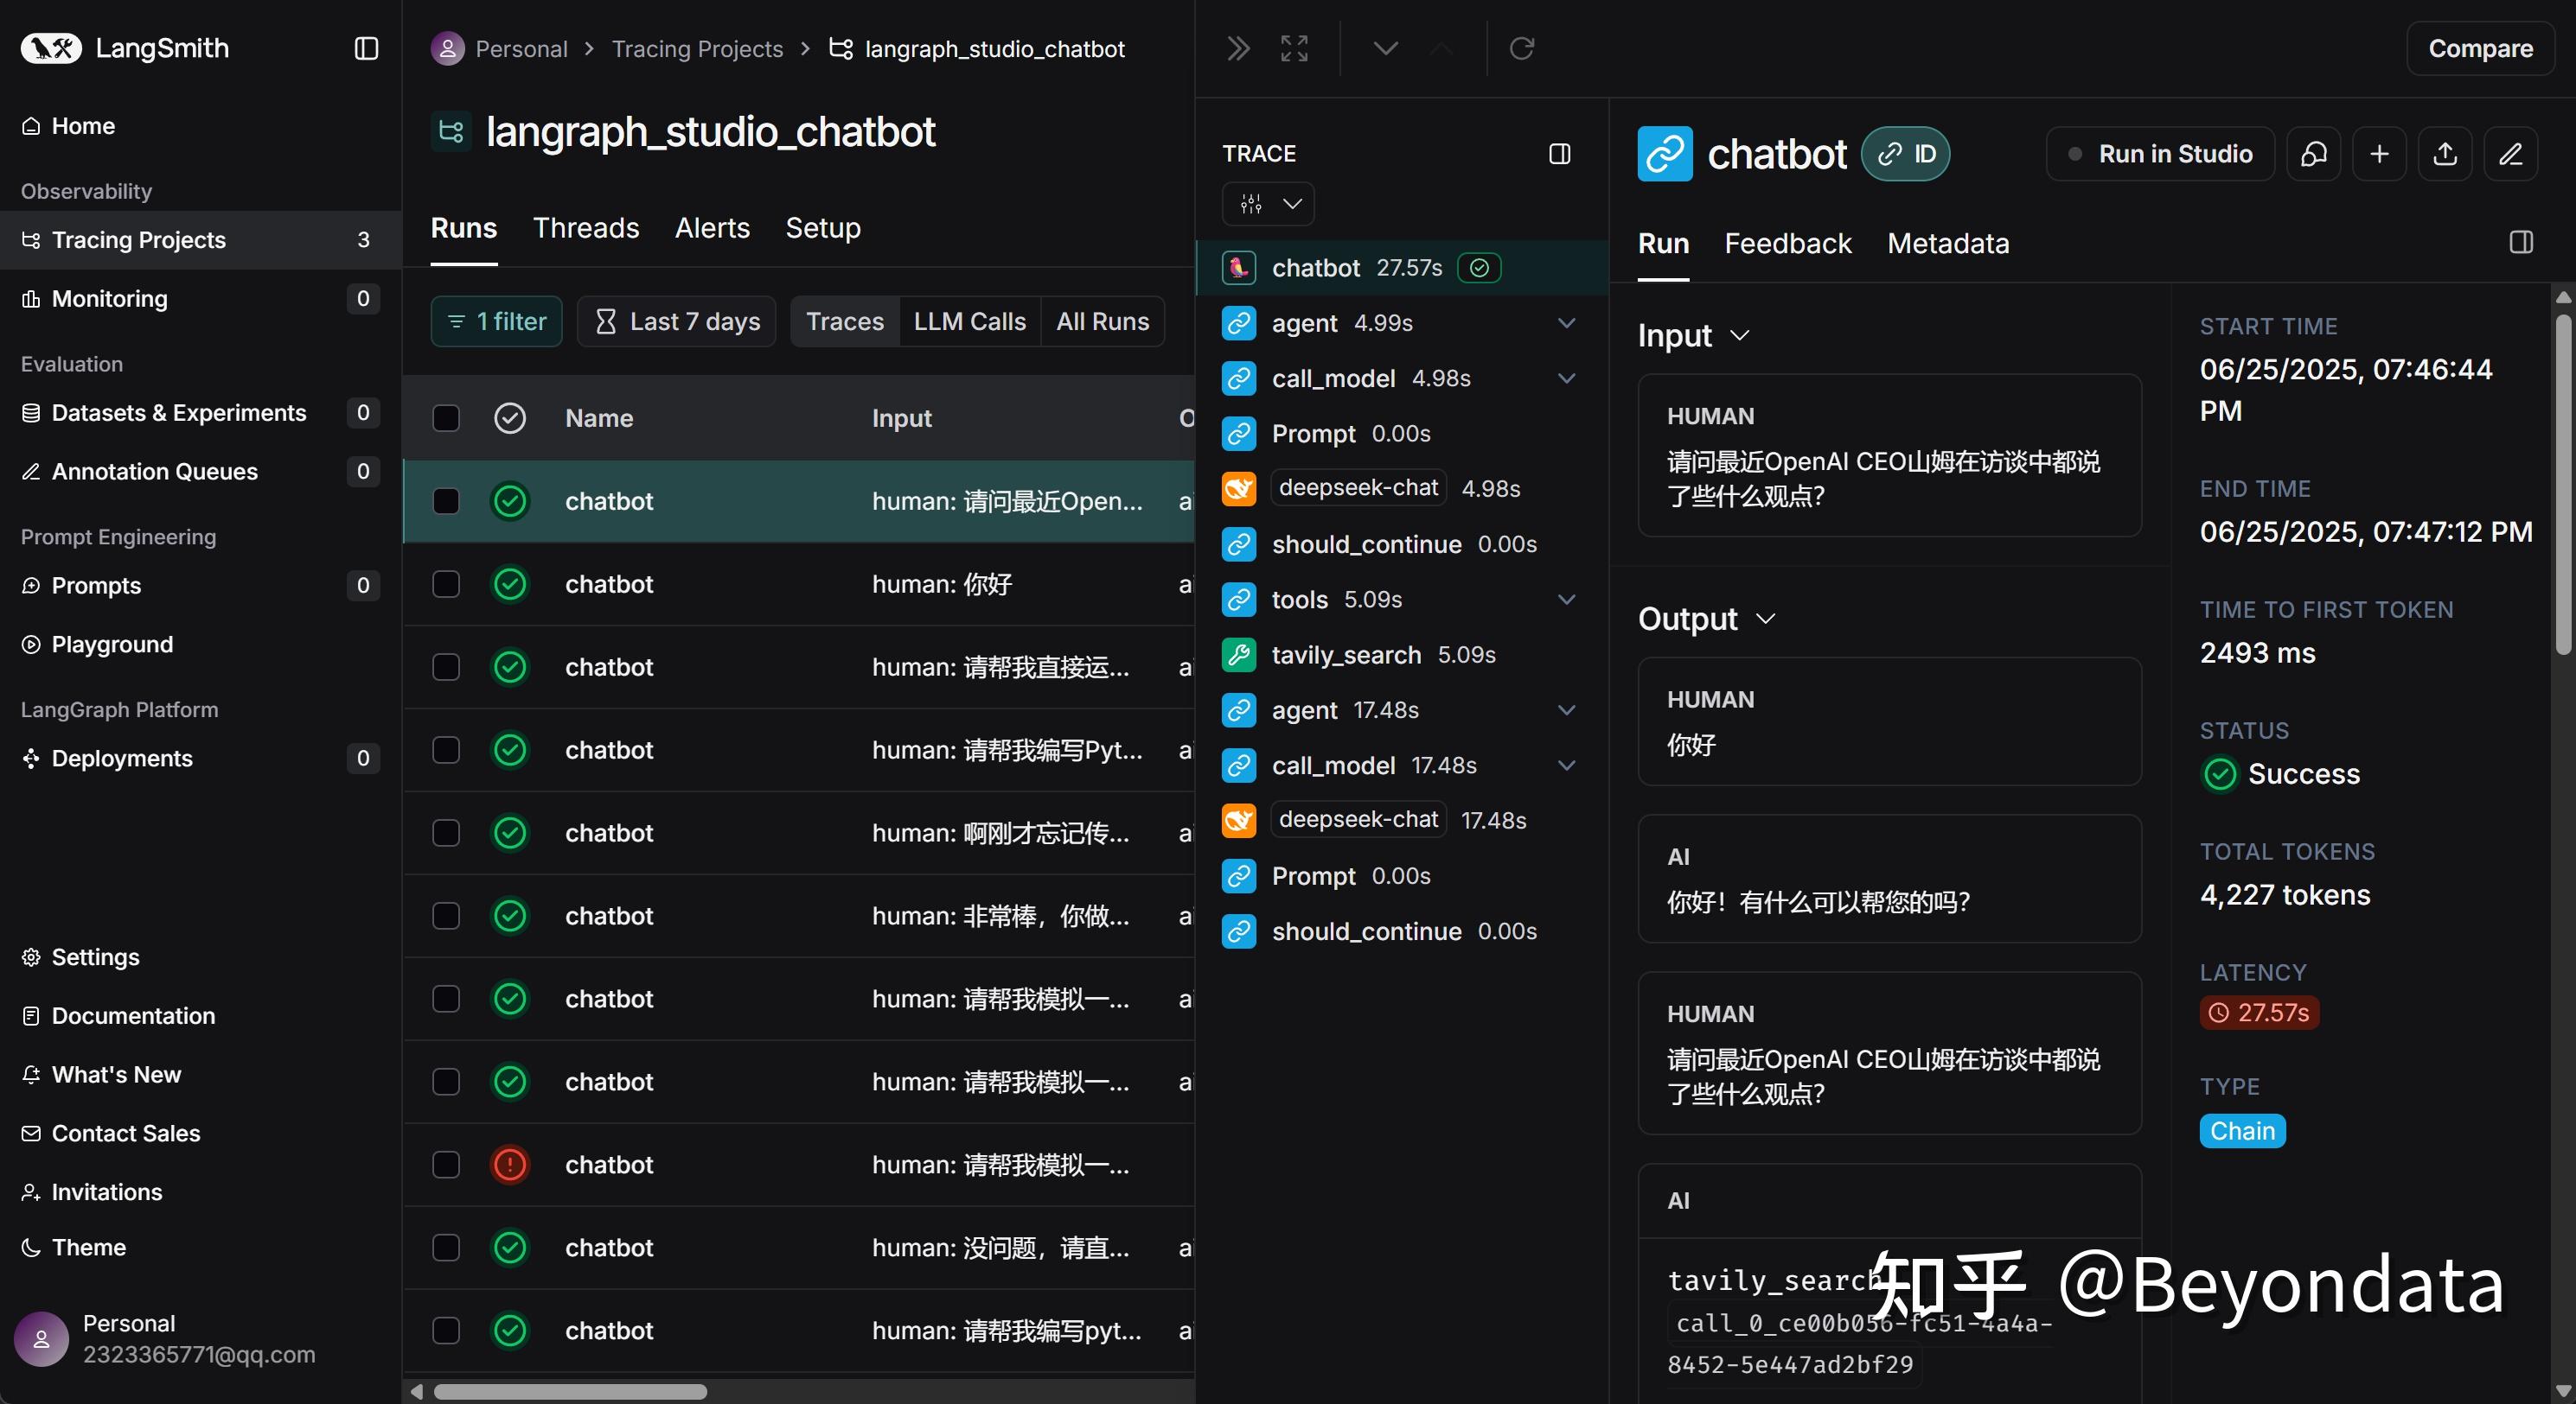
Task: Check the box for the failed chatbot run
Action: (x=446, y=1164)
